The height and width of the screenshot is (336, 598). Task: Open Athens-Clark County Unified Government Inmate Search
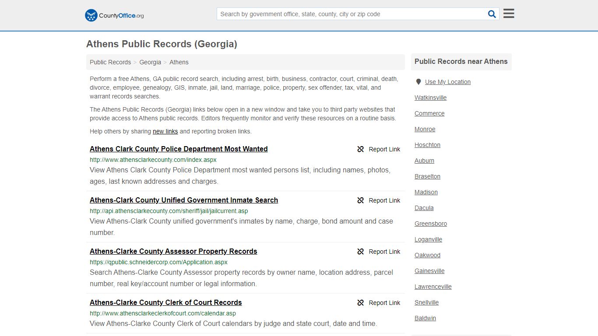click(184, 200)
